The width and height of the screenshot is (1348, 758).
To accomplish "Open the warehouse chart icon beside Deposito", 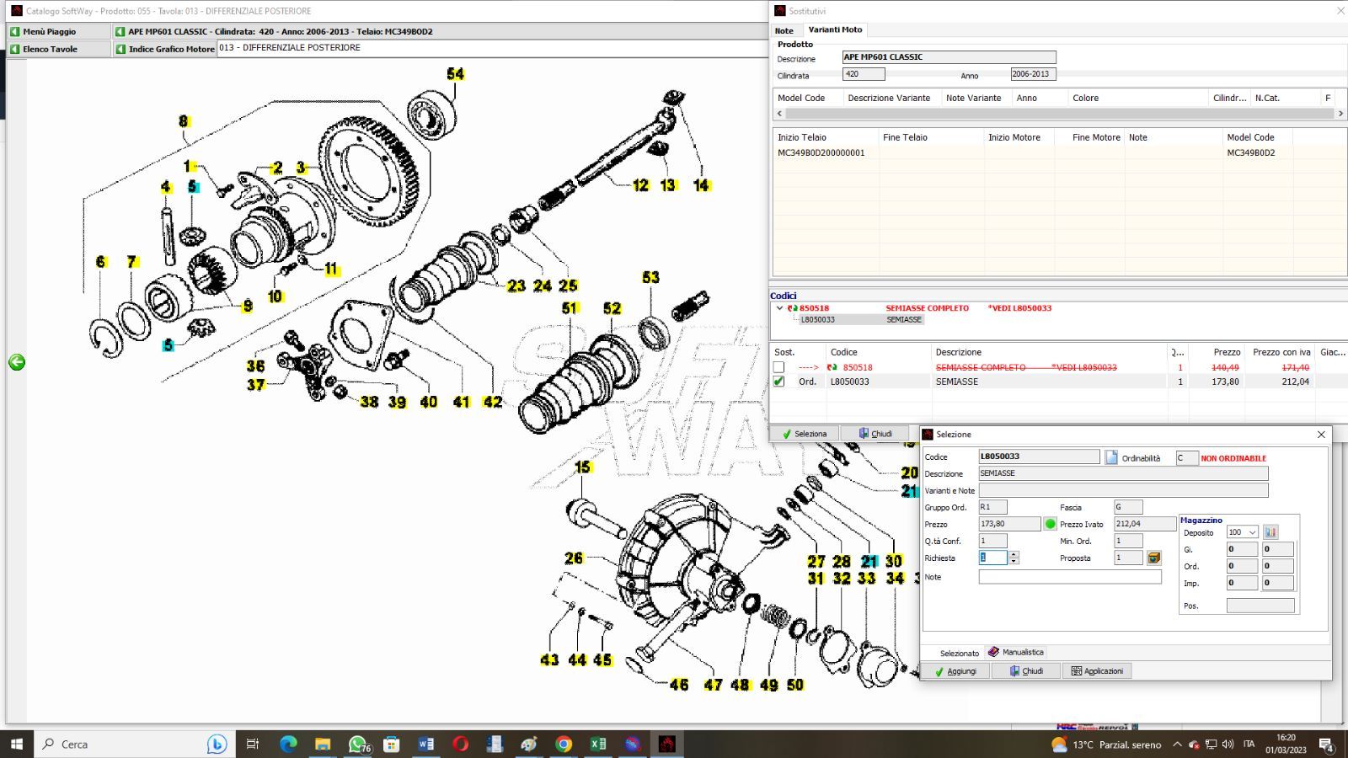I will pyautogui.click(x=1270, y=532).
